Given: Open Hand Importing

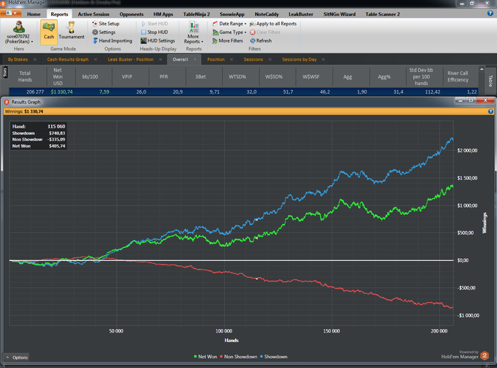Looking at the screenshot, I should [x=112, y=41].
